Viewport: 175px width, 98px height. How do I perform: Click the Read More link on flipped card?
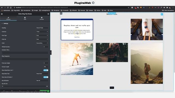tap(77, 37)
